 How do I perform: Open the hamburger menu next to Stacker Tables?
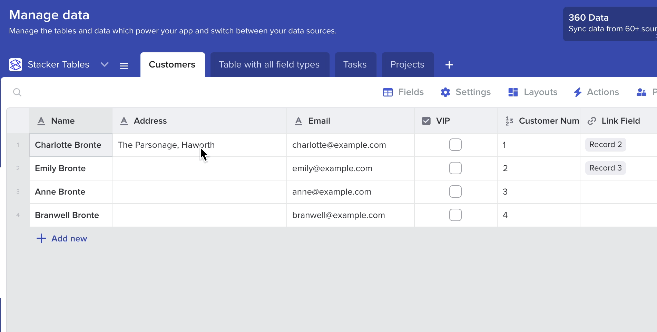point(124,66)
